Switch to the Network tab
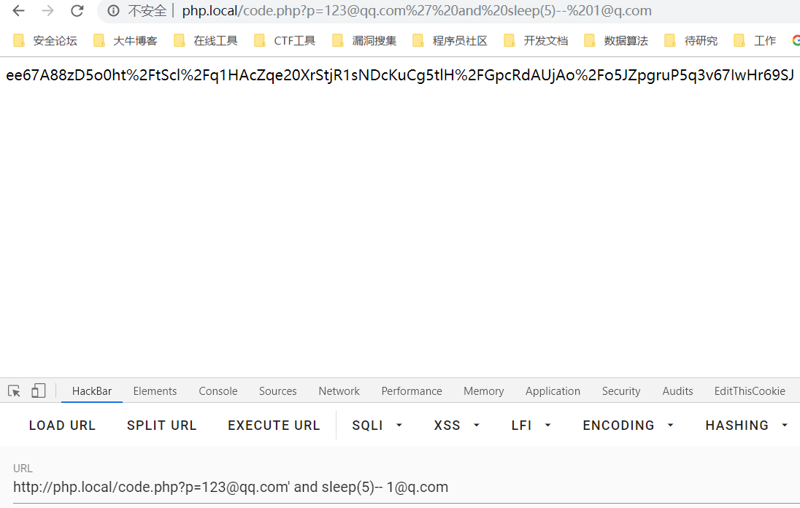The height and width of the screenshot is (508, 800). point(339,391)
